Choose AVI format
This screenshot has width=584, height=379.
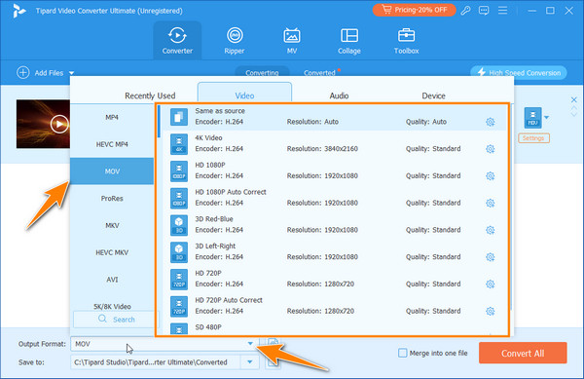coord(112,280)
